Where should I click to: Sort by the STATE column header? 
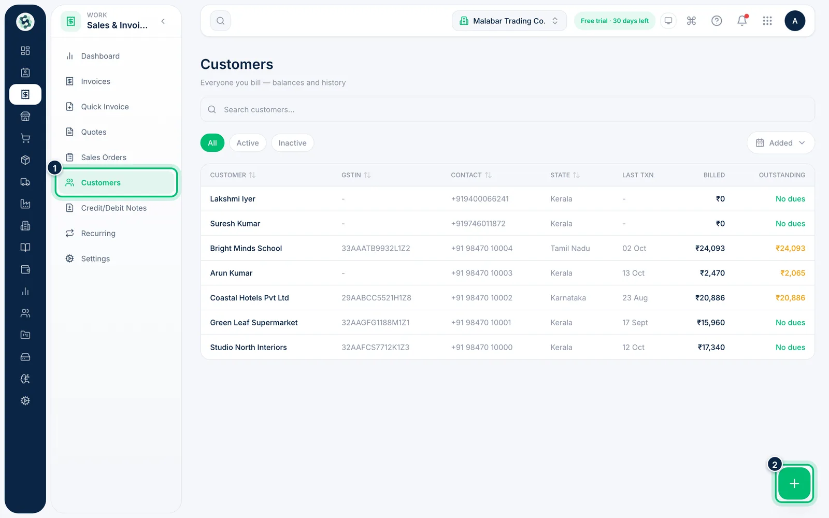coord(565,175)
